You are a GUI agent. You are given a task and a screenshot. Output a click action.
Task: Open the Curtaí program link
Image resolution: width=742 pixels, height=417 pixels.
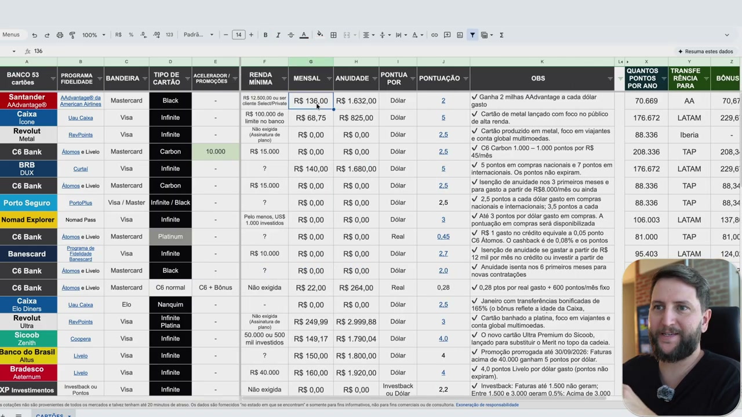pyautogui.click(x=81, y=169)
